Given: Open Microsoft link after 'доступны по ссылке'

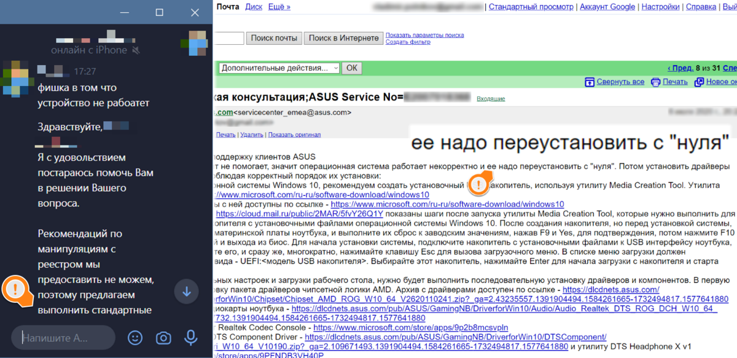Looking at the screenshot, I should click(447, 204).
